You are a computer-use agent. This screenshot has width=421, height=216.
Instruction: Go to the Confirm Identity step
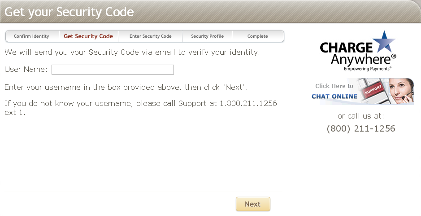(x=31, y=36)
